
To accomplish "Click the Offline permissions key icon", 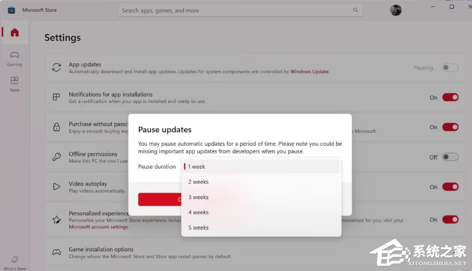I will [56, 157].
